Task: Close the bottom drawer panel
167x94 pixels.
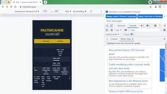Action: [x=164, y=39]
